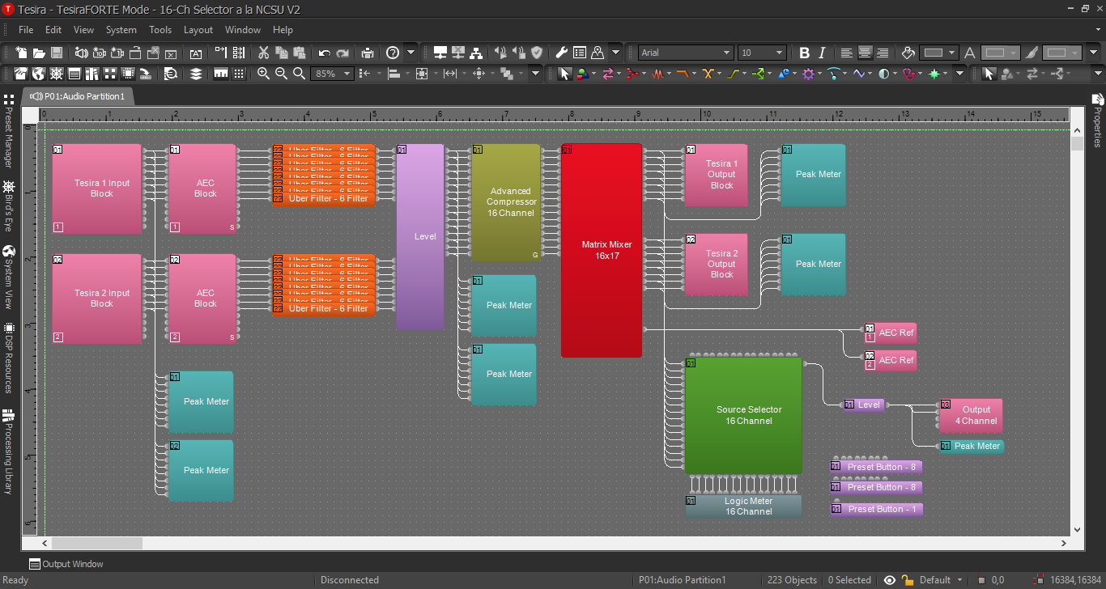Select the arrow pointer tool in object toolbar
This screenshot has height=589, width=1106.
[x=565, y=74]
